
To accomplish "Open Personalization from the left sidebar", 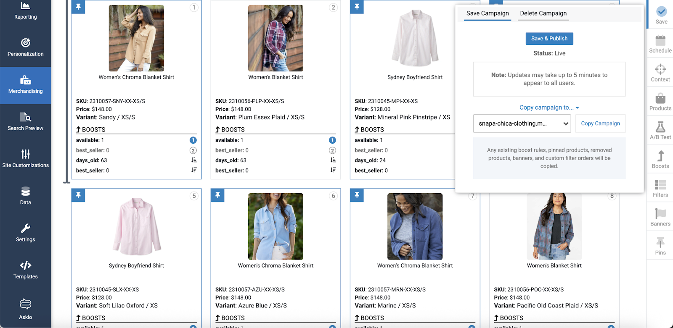I will pos(25,48).
